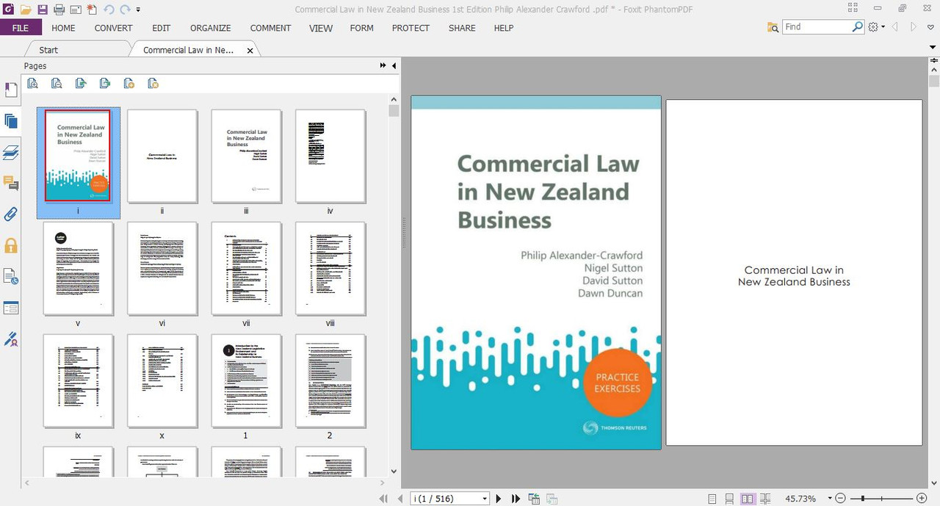Redo the last action
The image size is (940, 506).
click(x=125, y=10)
